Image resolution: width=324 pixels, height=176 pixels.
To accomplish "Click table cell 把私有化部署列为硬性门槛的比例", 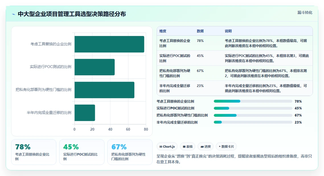I will [x=175, y=73].
